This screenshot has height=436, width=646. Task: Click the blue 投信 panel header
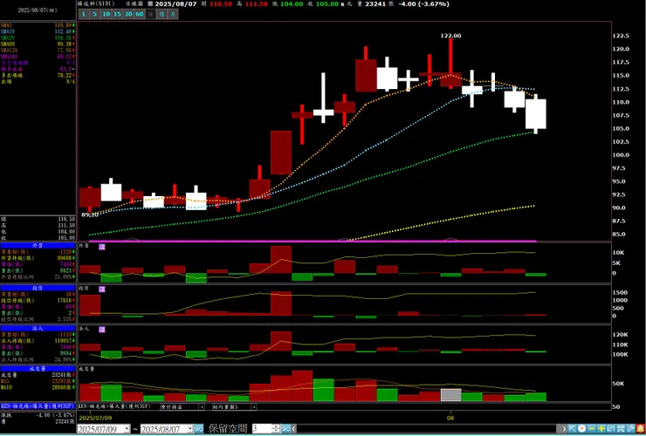[38, 289]
